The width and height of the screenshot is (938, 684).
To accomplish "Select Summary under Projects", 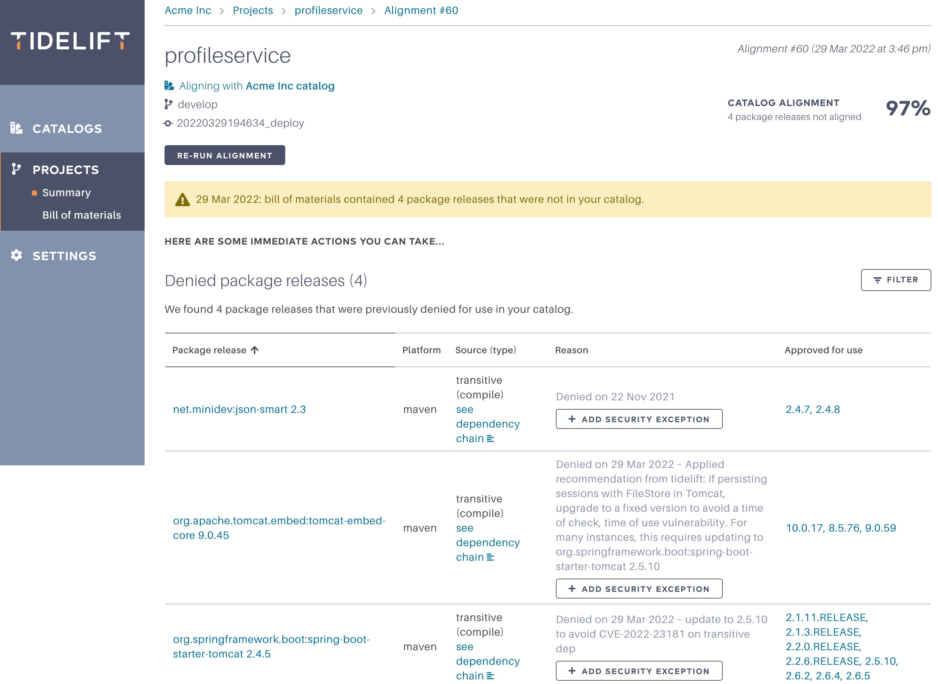I will 66,193.
